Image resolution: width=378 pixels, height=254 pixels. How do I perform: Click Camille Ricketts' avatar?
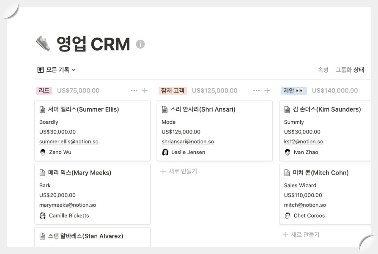pos(43,216)
